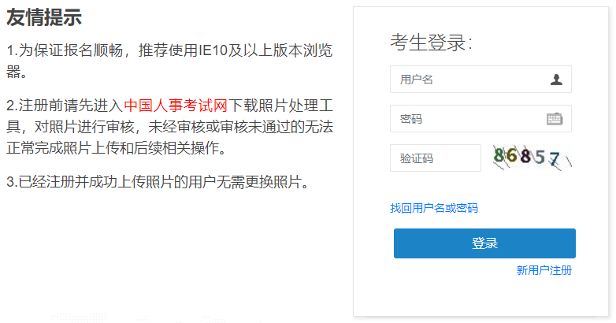Viewport: 616px width, 323px height.
Task: Go to 新用户注册 link
Action: click(544, 270)
